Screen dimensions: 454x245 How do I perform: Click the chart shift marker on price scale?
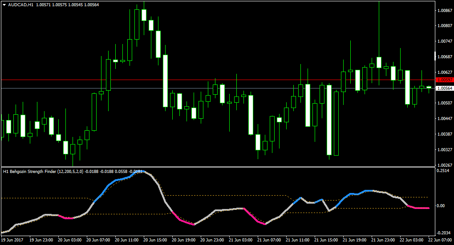[435, 56]
